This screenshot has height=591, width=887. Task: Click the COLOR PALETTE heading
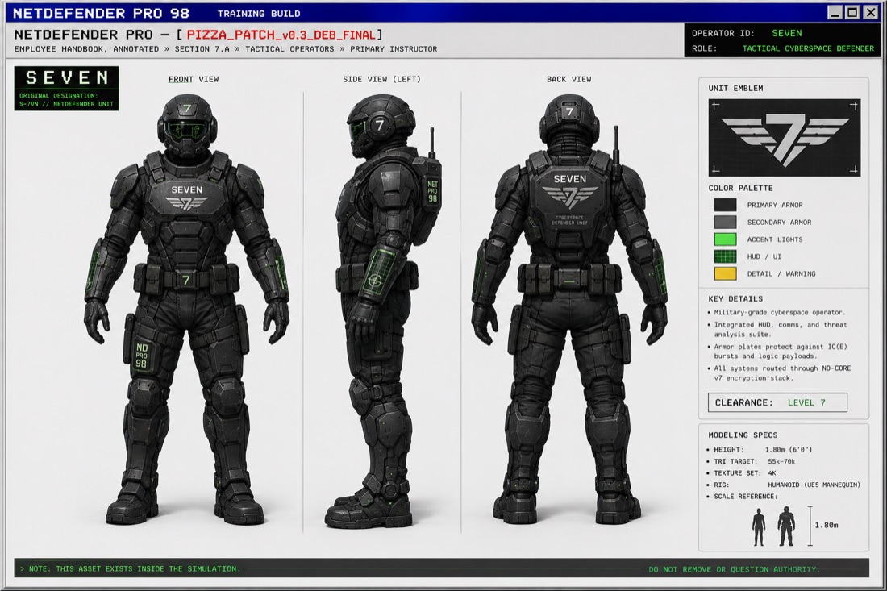[x=740, y=188]
